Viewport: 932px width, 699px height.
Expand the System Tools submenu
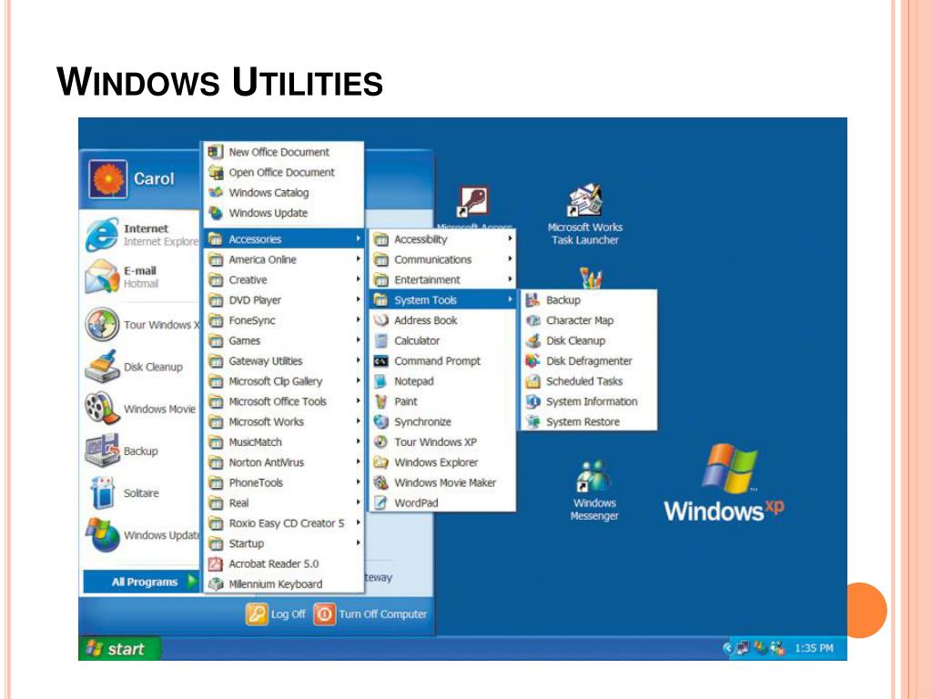(x=442, y=299)
